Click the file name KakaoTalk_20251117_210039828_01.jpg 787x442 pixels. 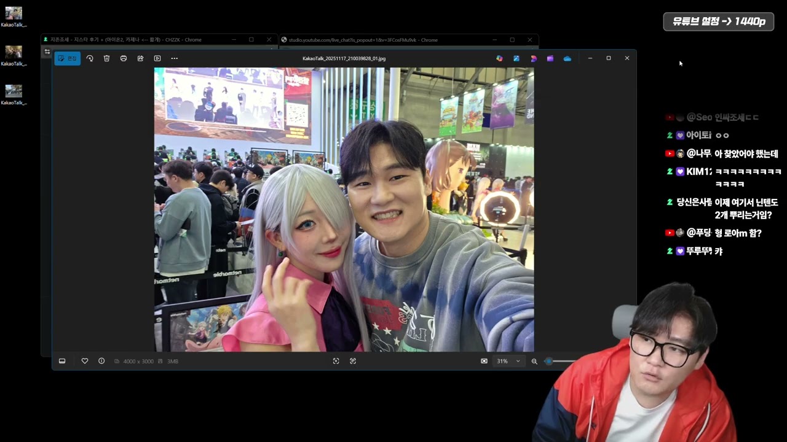344,58
